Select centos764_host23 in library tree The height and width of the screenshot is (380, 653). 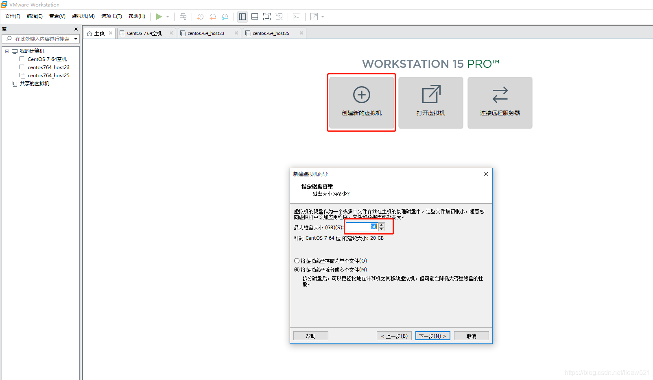tap(48, 67)
